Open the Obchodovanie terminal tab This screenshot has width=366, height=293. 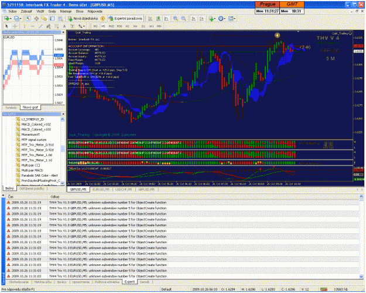coord(19,282)
